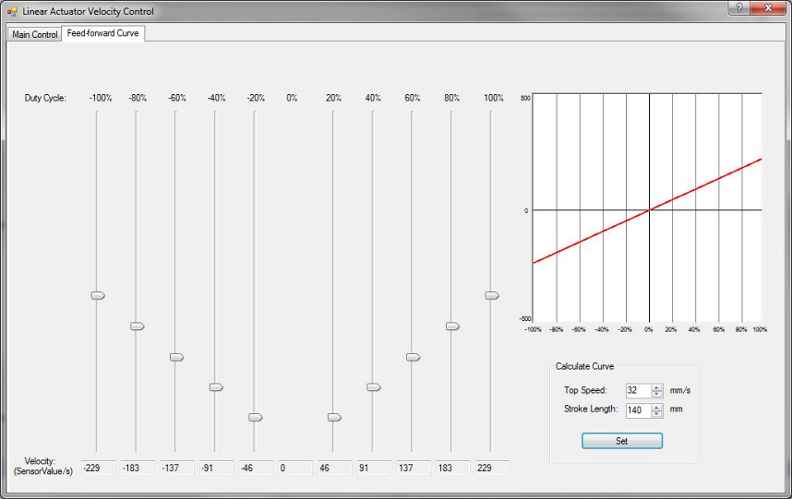
Task: Close the Linear Actuator Velocity Control window
Action: coord(768,7)
